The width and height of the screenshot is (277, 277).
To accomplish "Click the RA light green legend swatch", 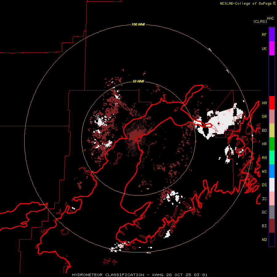I will point(272,158).
